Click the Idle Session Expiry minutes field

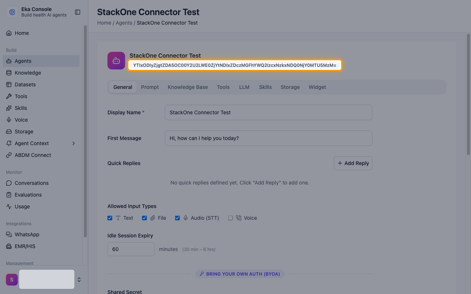(131, 249)
